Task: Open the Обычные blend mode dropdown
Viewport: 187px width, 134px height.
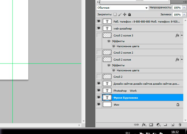Action: tap(122, 8)
